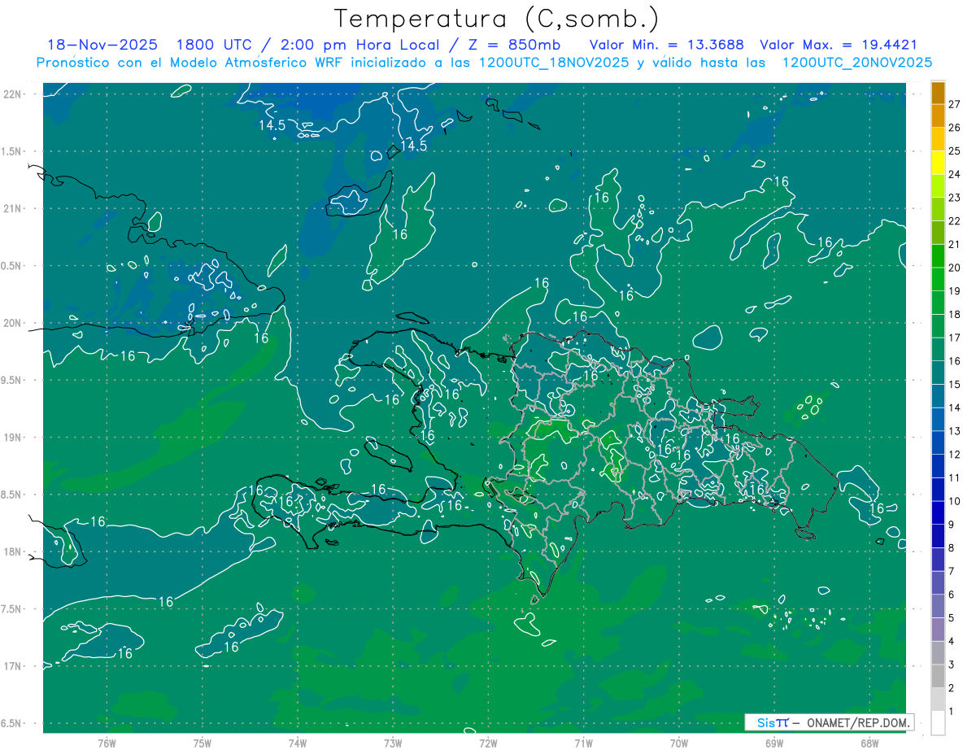Viewport: 976px width, 754px height.
Task: Click the '72W' longitude axis label
Action: click(x=488, y=743)
